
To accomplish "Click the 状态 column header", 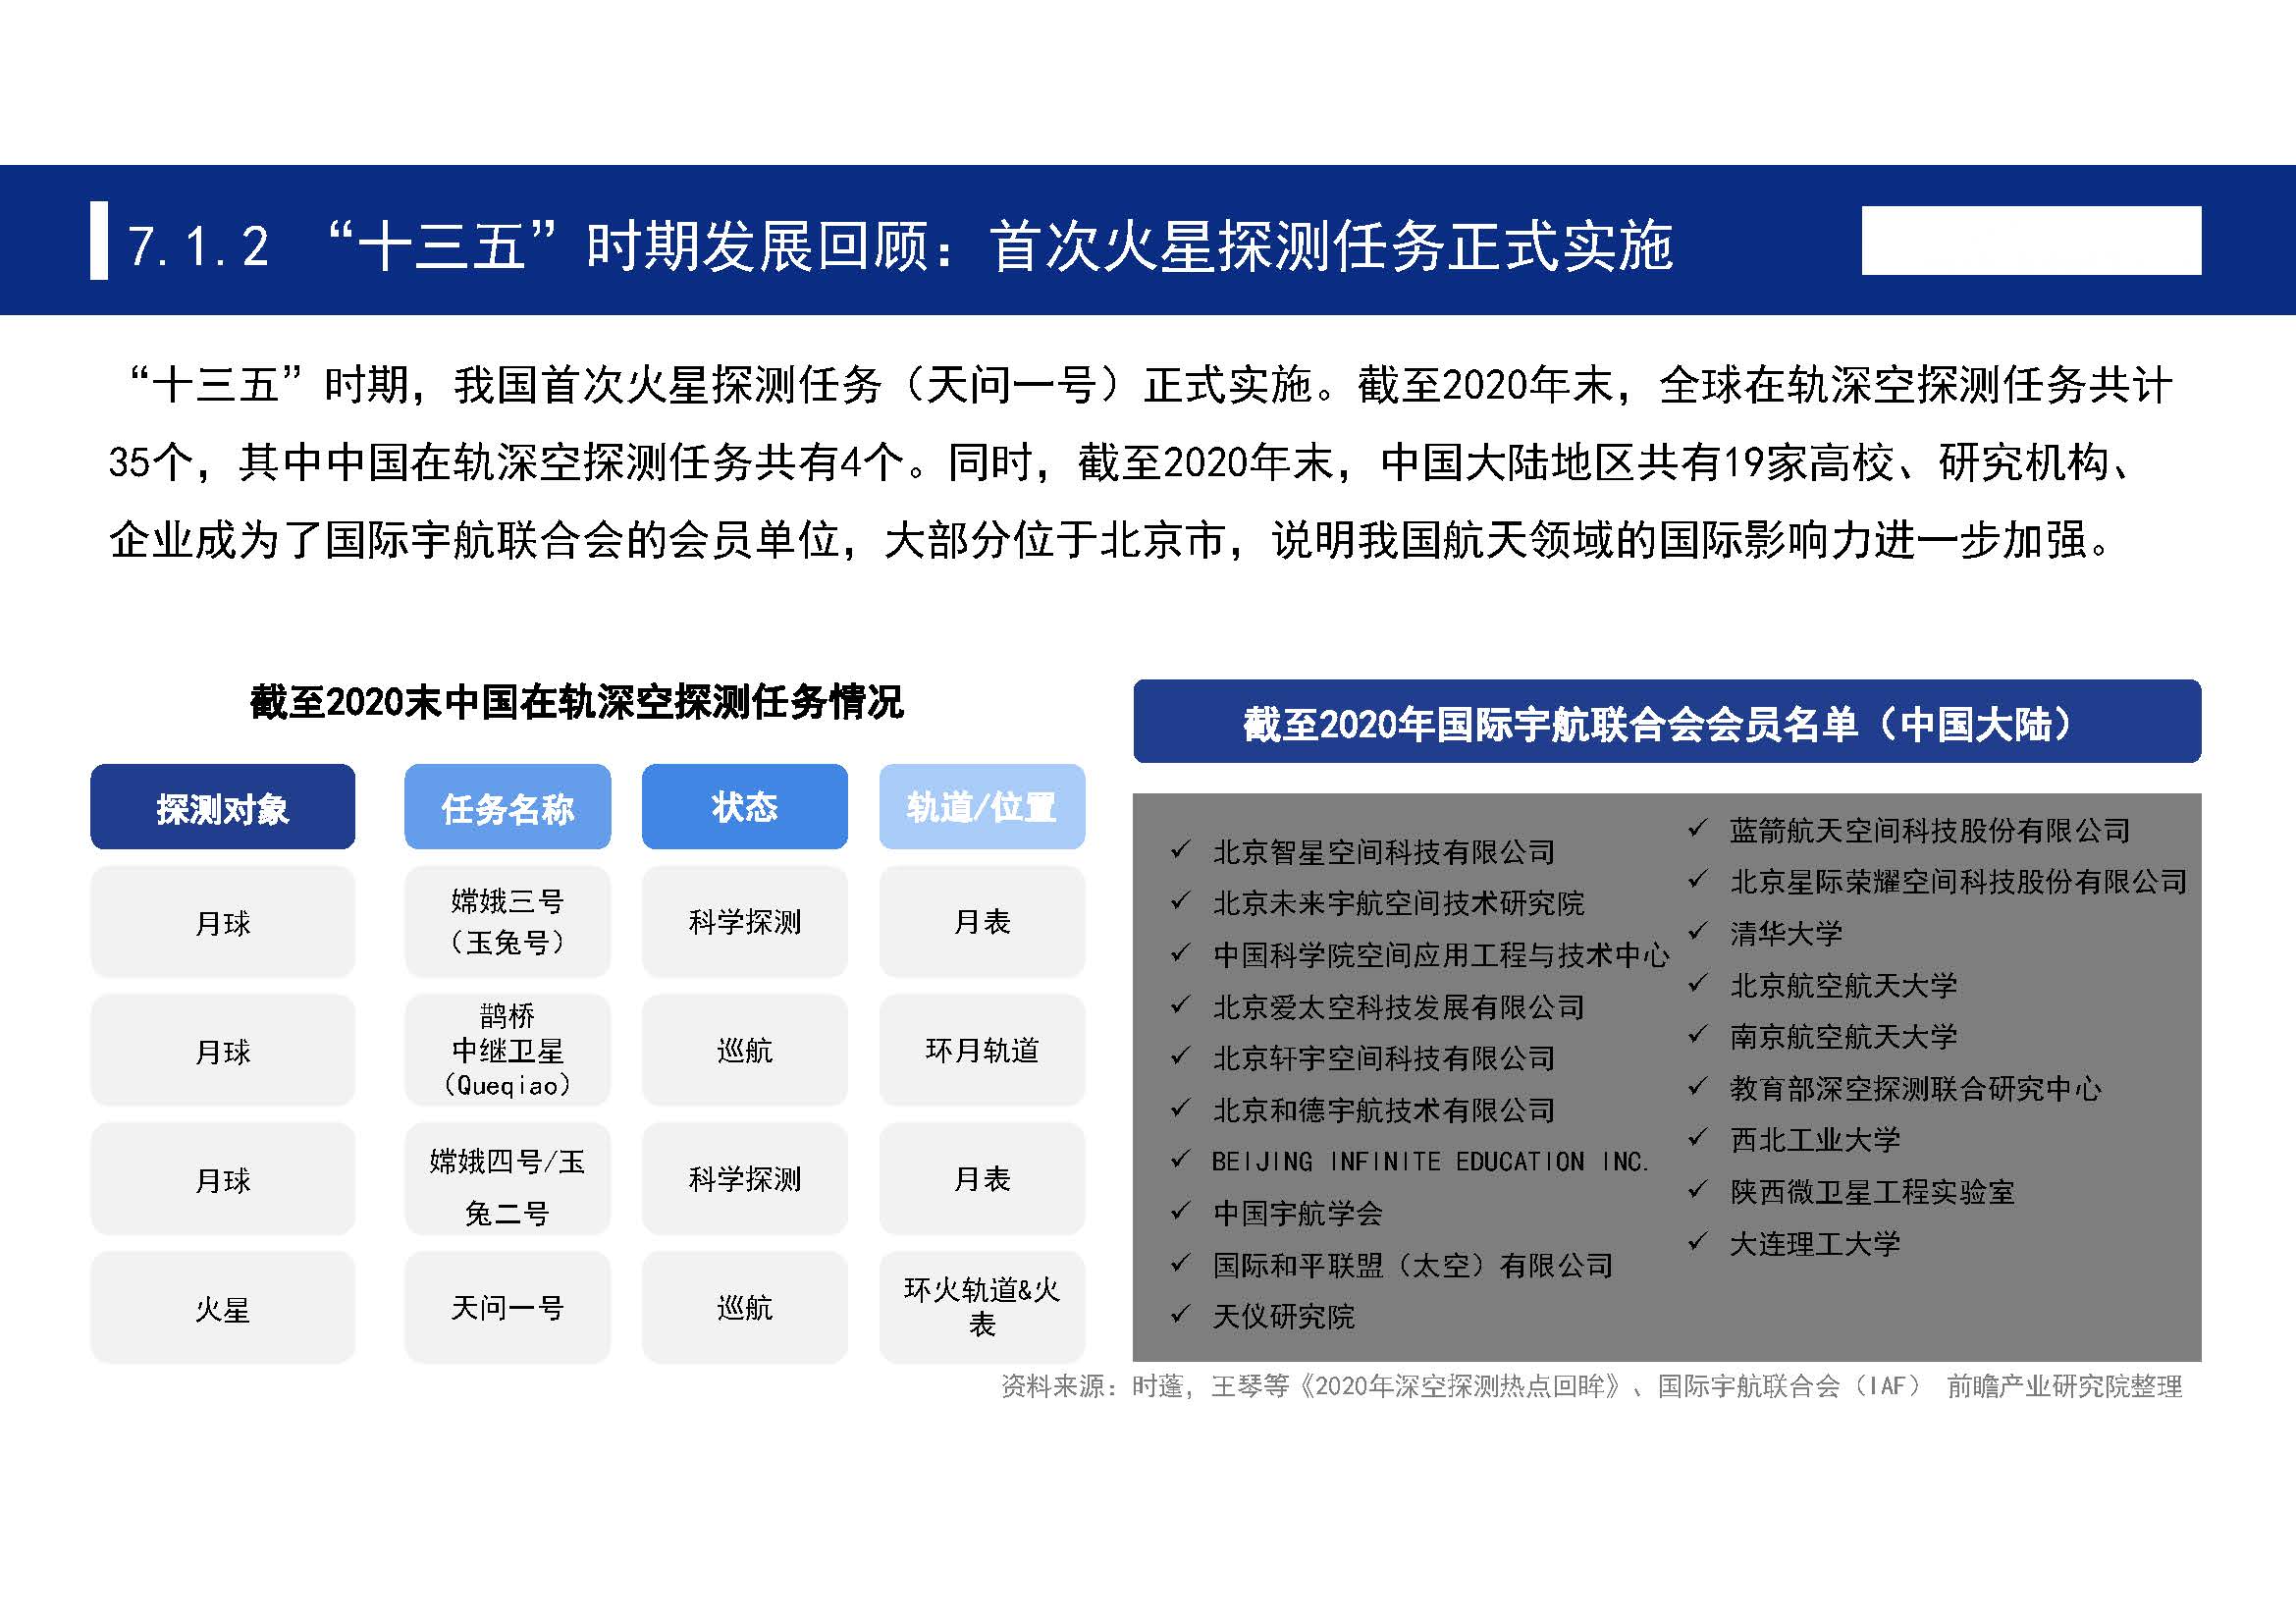I will [744, 807].
